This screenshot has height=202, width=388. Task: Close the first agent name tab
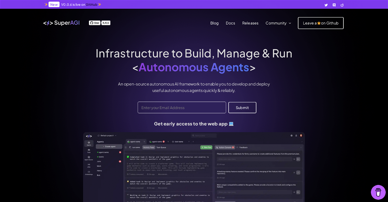pos(144,142)
